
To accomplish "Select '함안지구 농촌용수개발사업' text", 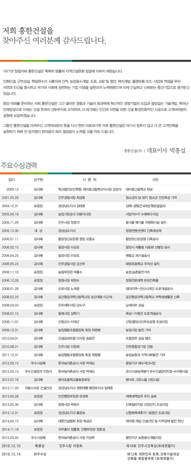I will point(144,438).
